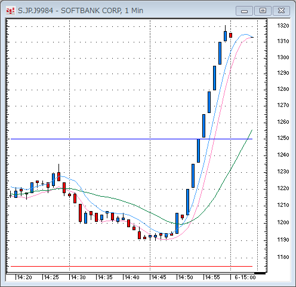Click the 14:40 time axis label

132,277
